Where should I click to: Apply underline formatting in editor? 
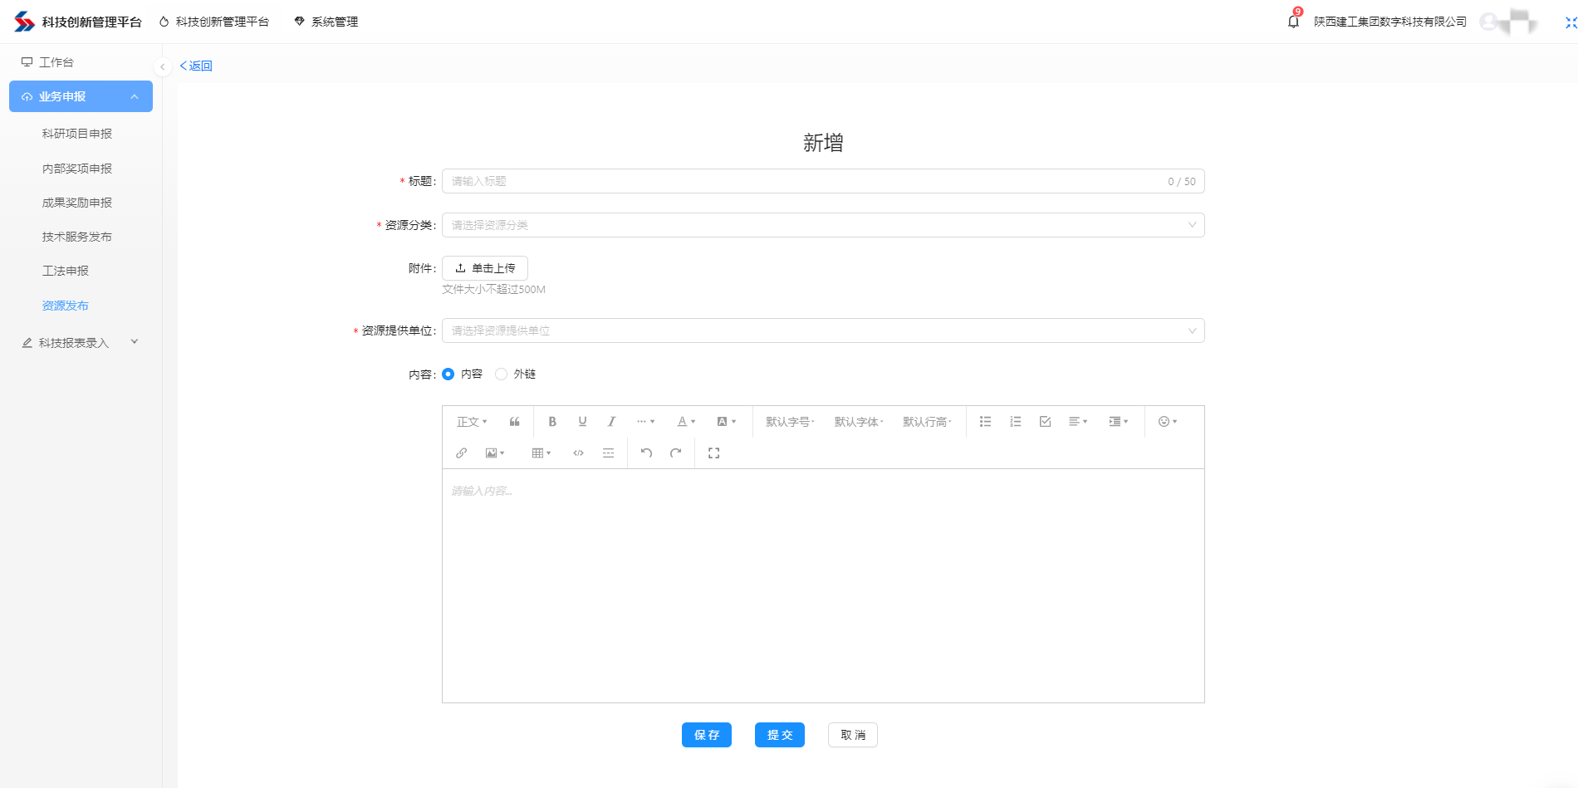coord(582,422)
